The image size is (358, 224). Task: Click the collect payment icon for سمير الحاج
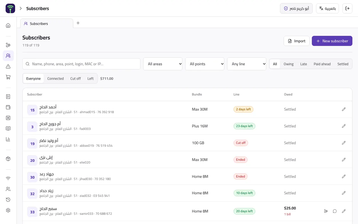(x=326, y=211)
